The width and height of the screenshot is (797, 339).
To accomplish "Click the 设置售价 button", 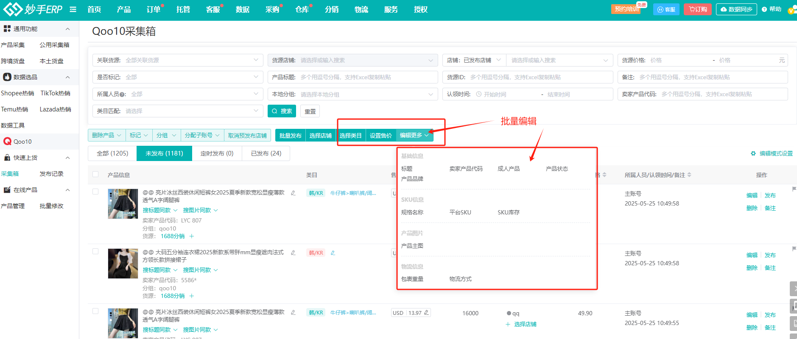I will point(380,135).
